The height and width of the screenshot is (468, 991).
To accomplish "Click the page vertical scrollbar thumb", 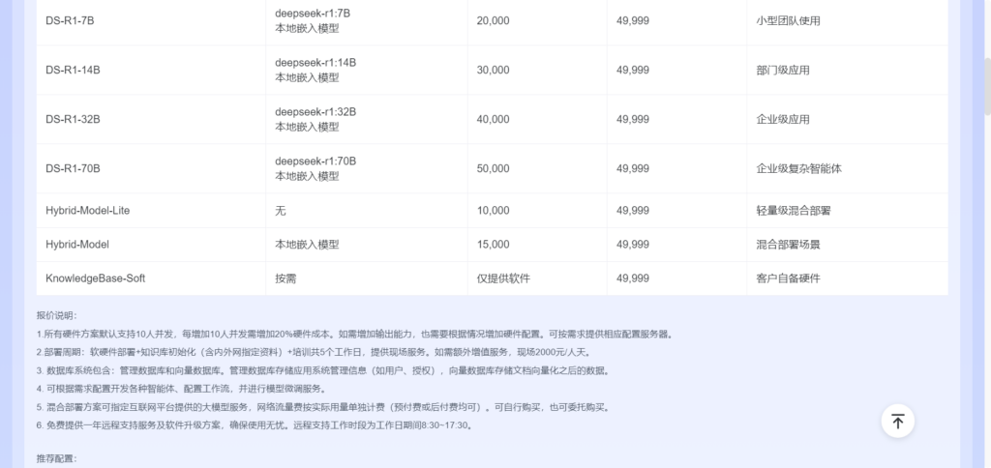I will [x=987, y=86].
